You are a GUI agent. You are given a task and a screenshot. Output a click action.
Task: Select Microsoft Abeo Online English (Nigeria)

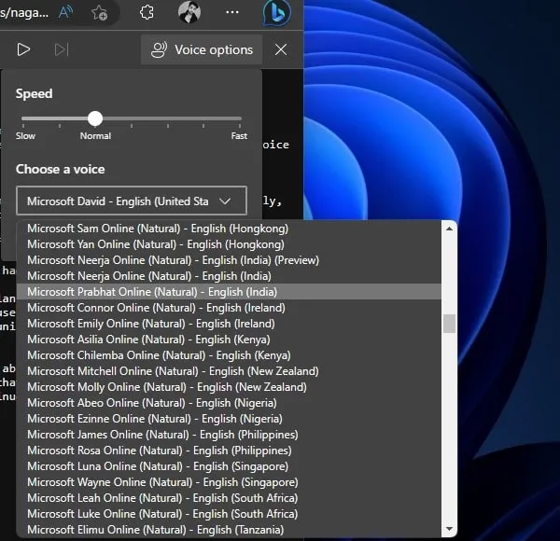point(229,403)
